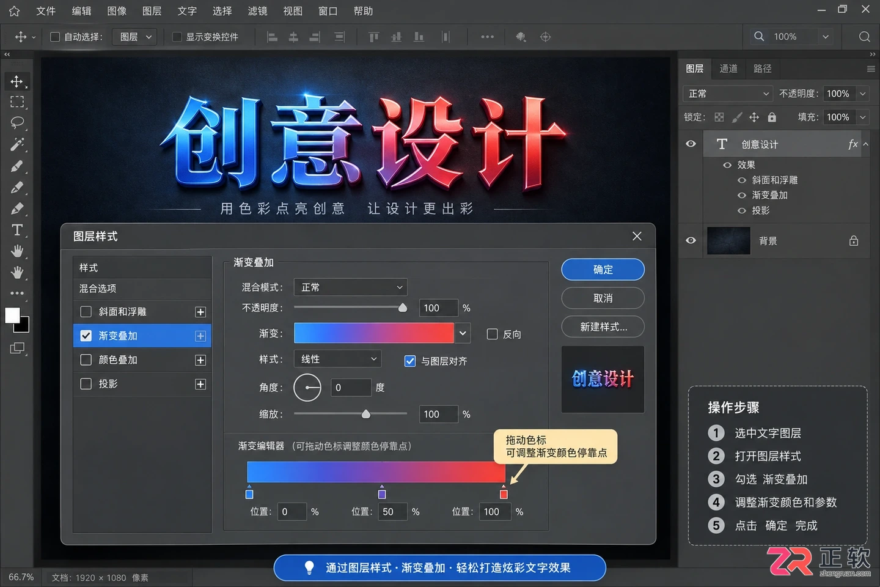Image resolution: width=880 pixels, height=587 pixels.
Task: Hide the 背景 layer
Action: pyautogui.click(x=691, y=240)
